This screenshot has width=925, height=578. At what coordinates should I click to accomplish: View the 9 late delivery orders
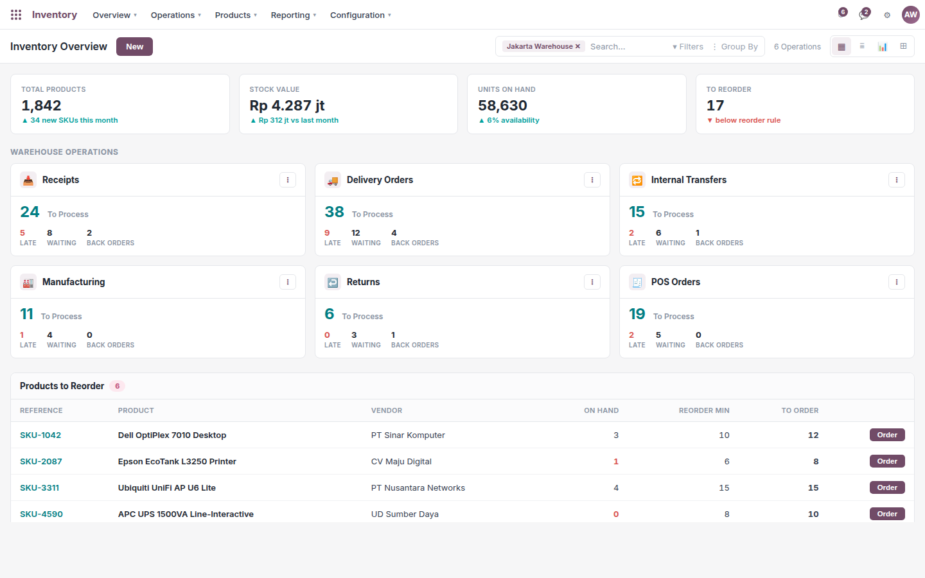pos(333,238)
